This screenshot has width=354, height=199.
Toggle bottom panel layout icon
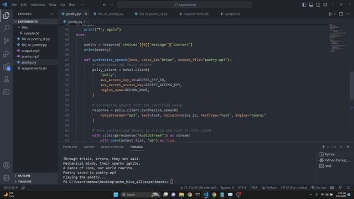[311, 5]
